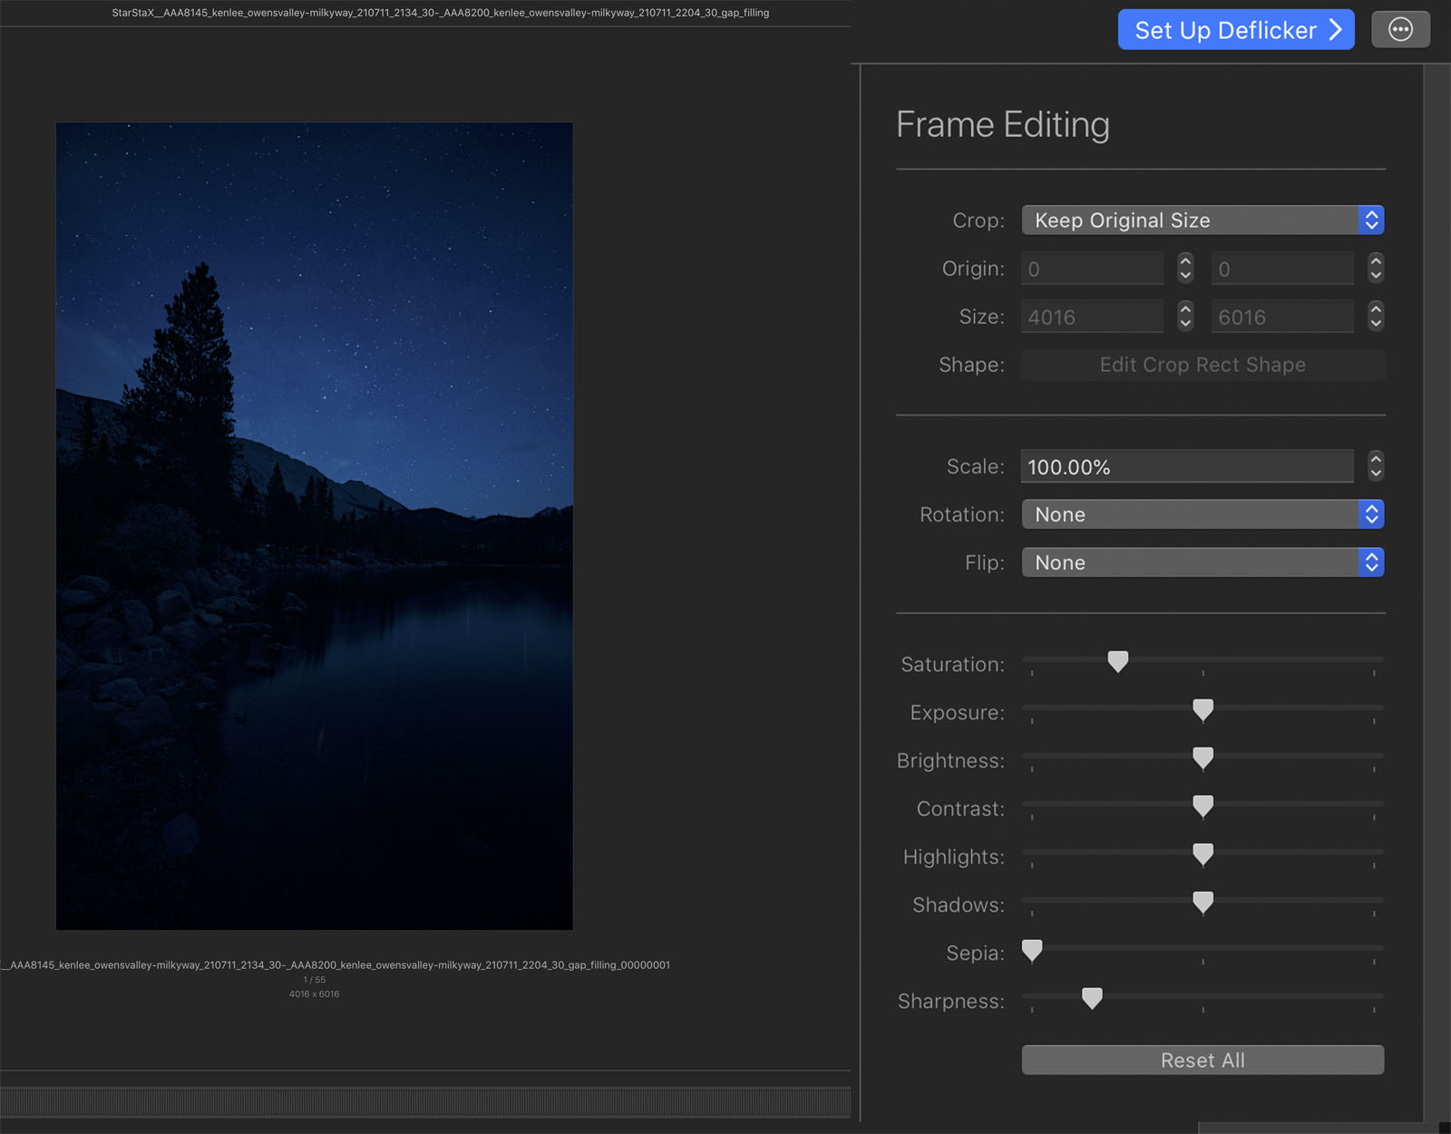This screenshot has width=1451, height=1134.
Task: Click the Scale stepper arrows
Action: pos(1376,466)
